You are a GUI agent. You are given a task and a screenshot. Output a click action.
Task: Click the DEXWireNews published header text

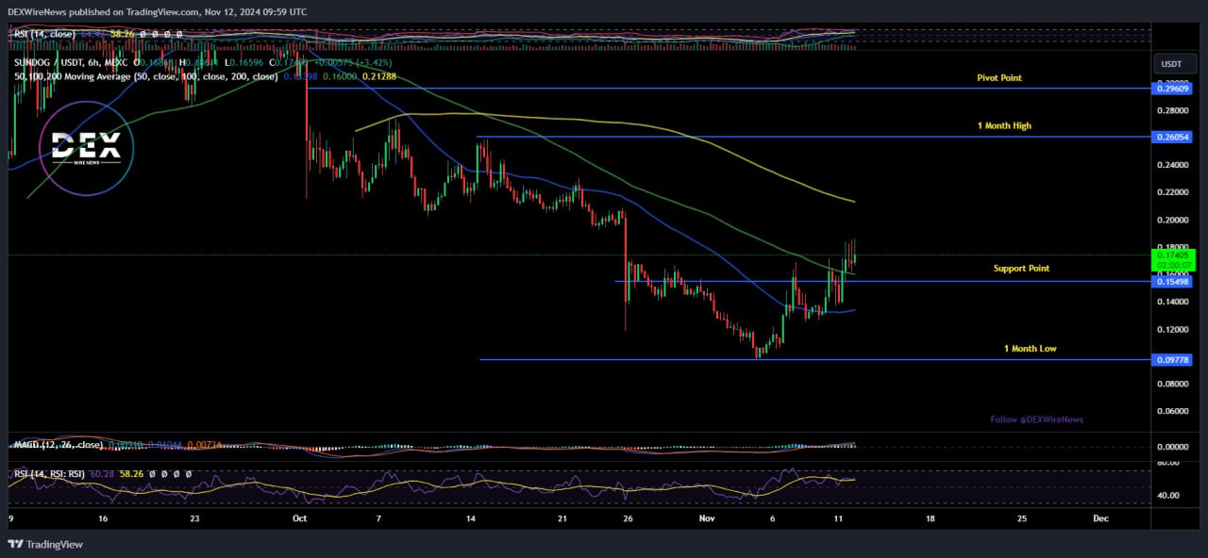pyautogui.click(x=156, y=12)
